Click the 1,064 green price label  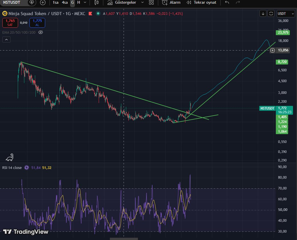[x=282, y=132]
